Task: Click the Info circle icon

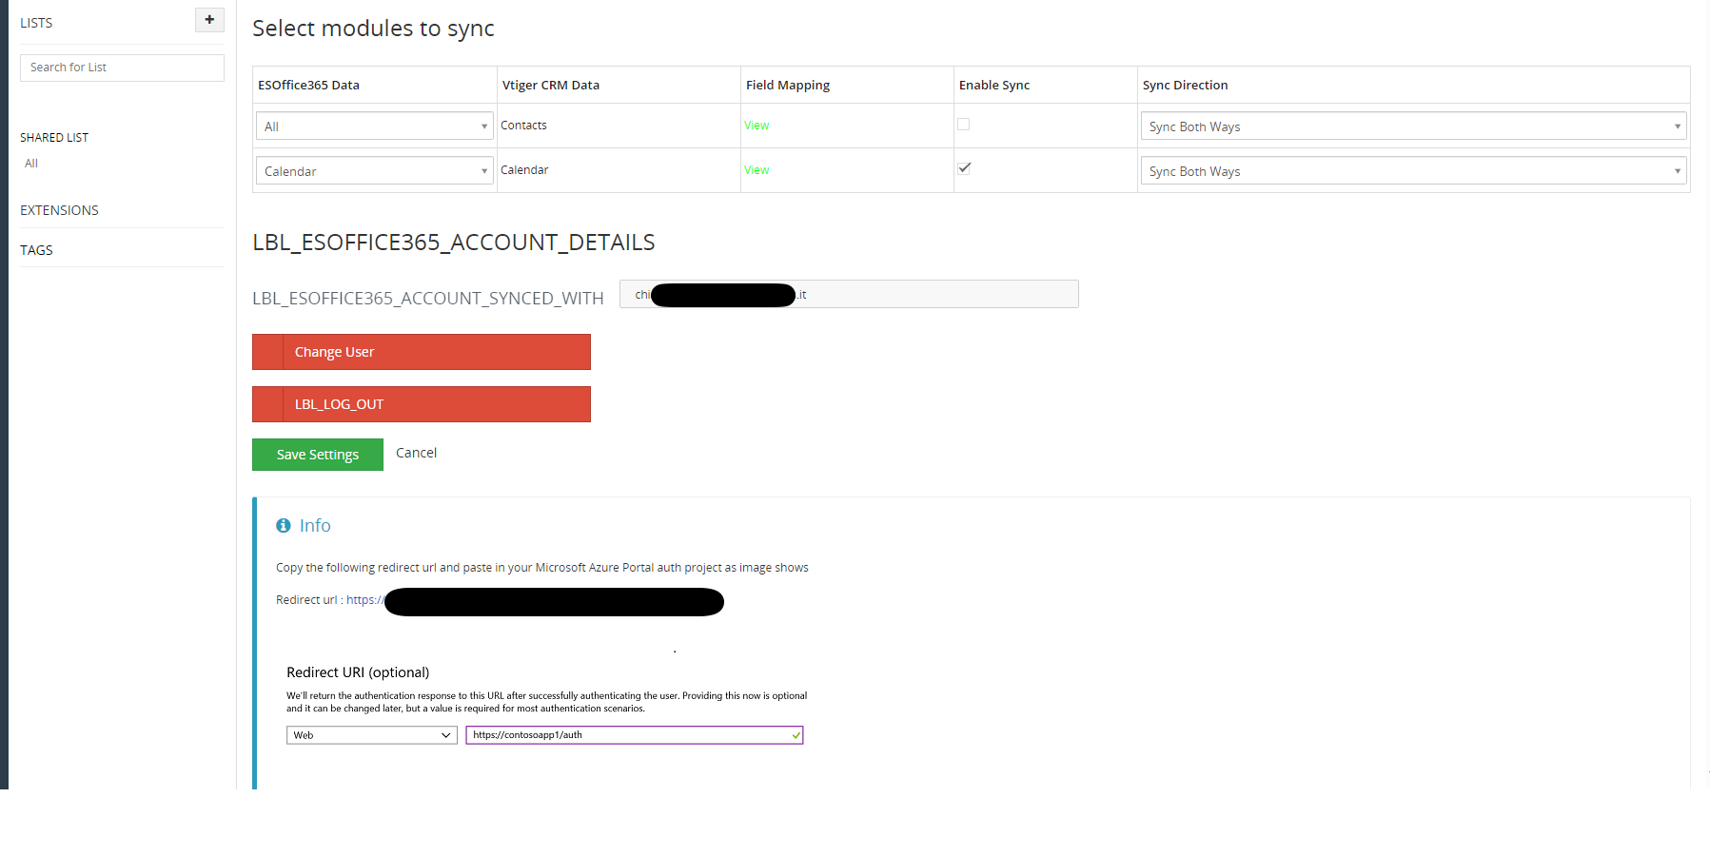Action: click(284, 525)
